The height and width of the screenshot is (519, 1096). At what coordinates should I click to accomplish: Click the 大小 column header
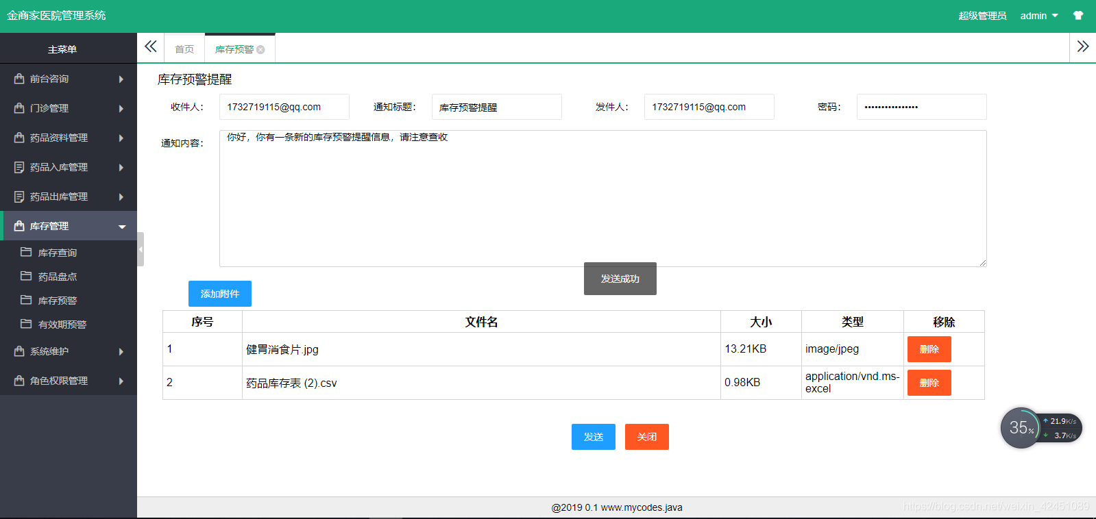(x=761, y=322)
